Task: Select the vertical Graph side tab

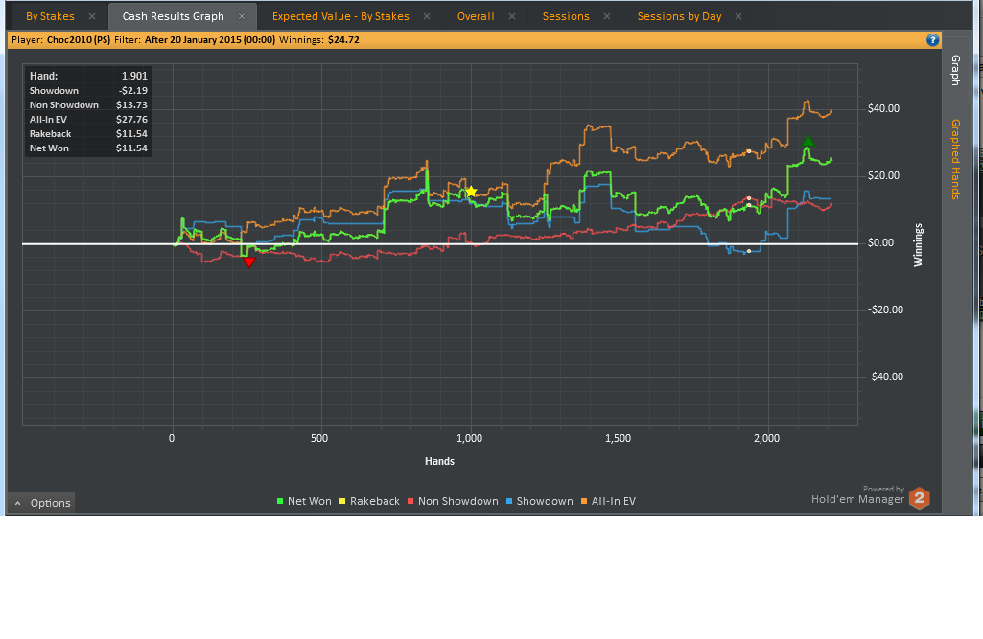Action: [955, 70]
